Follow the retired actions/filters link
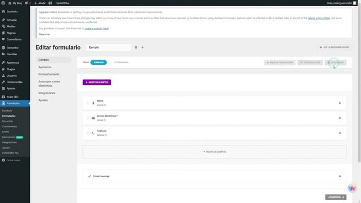 tap(319, 18)
